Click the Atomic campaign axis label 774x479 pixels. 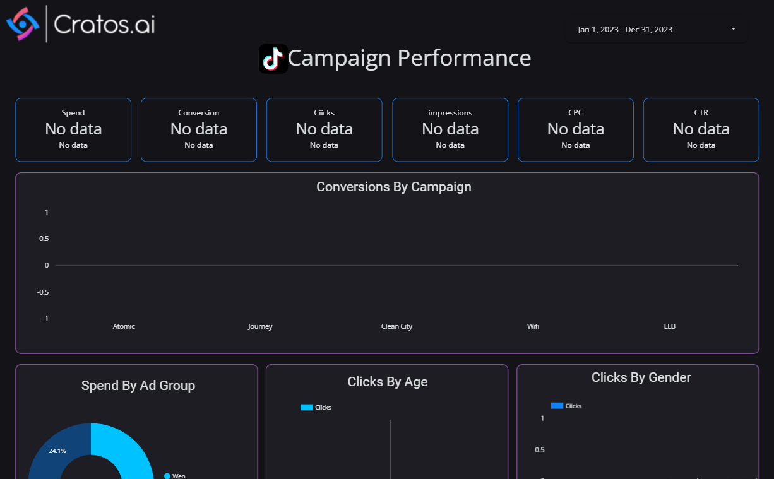124,326
